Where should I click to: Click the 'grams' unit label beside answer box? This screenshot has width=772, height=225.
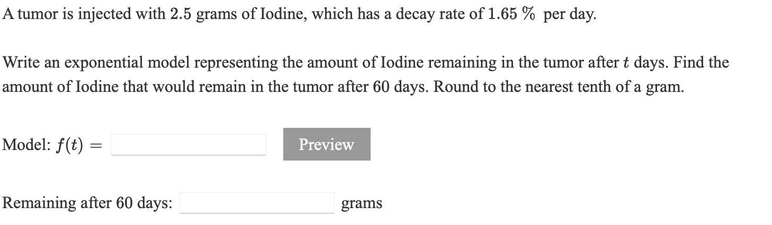pyautogui.click(x=362, y=203)
